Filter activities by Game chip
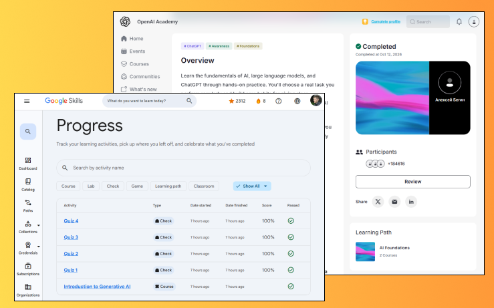Viewport: 494px width, 308px height. [137, 186]
